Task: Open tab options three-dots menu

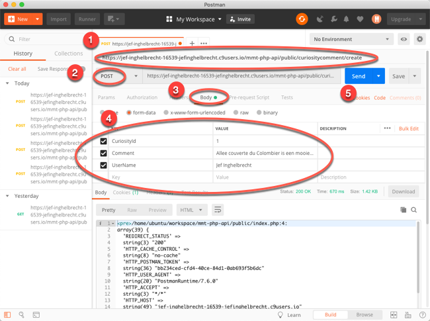Action: tap(204, 43)
